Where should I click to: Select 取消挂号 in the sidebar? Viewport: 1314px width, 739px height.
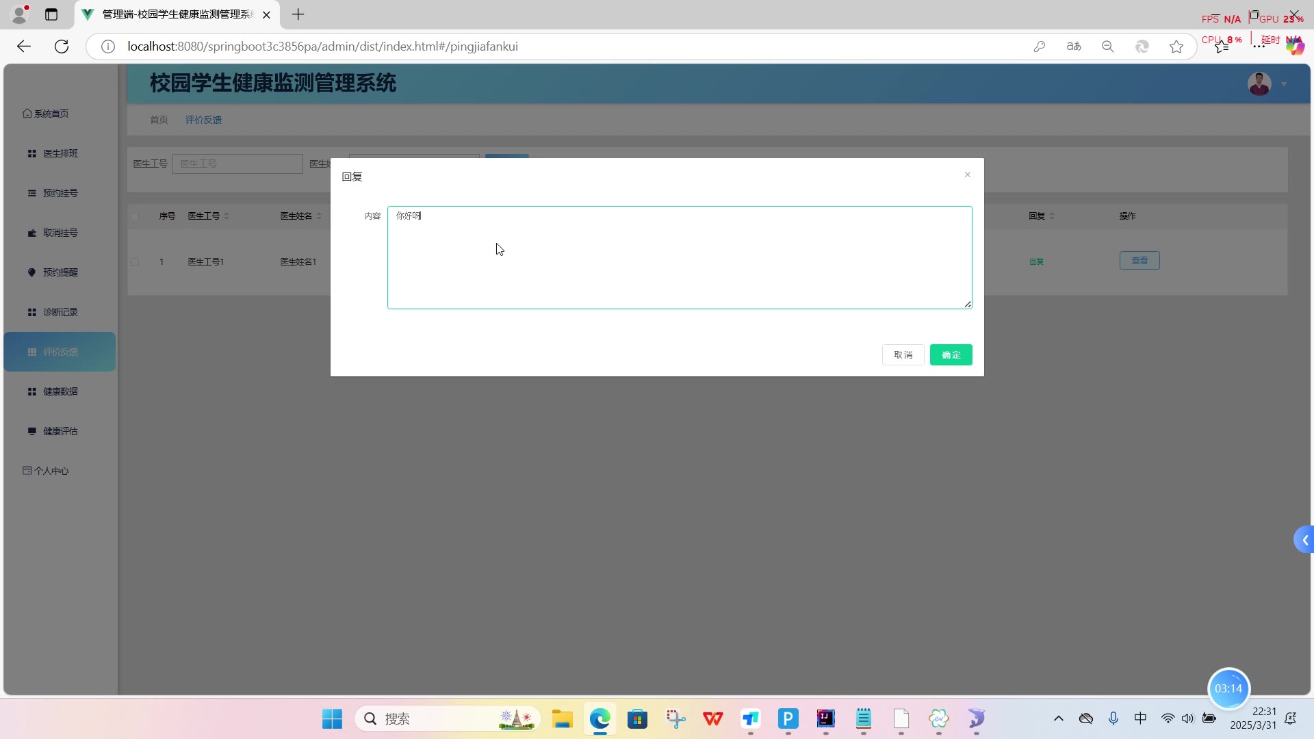[x=60, y=233]
